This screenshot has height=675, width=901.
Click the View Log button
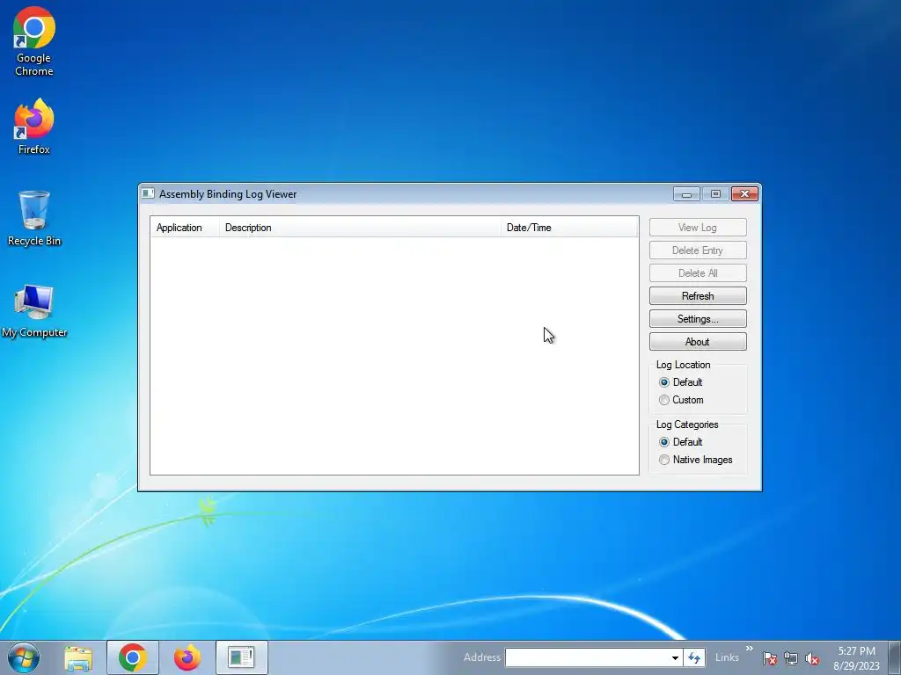click(x=698, y=228)
